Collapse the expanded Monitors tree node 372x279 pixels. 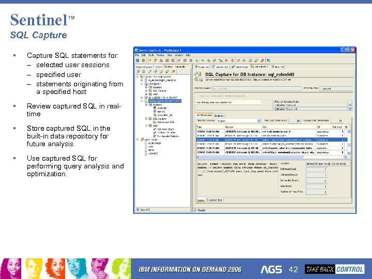146,104
